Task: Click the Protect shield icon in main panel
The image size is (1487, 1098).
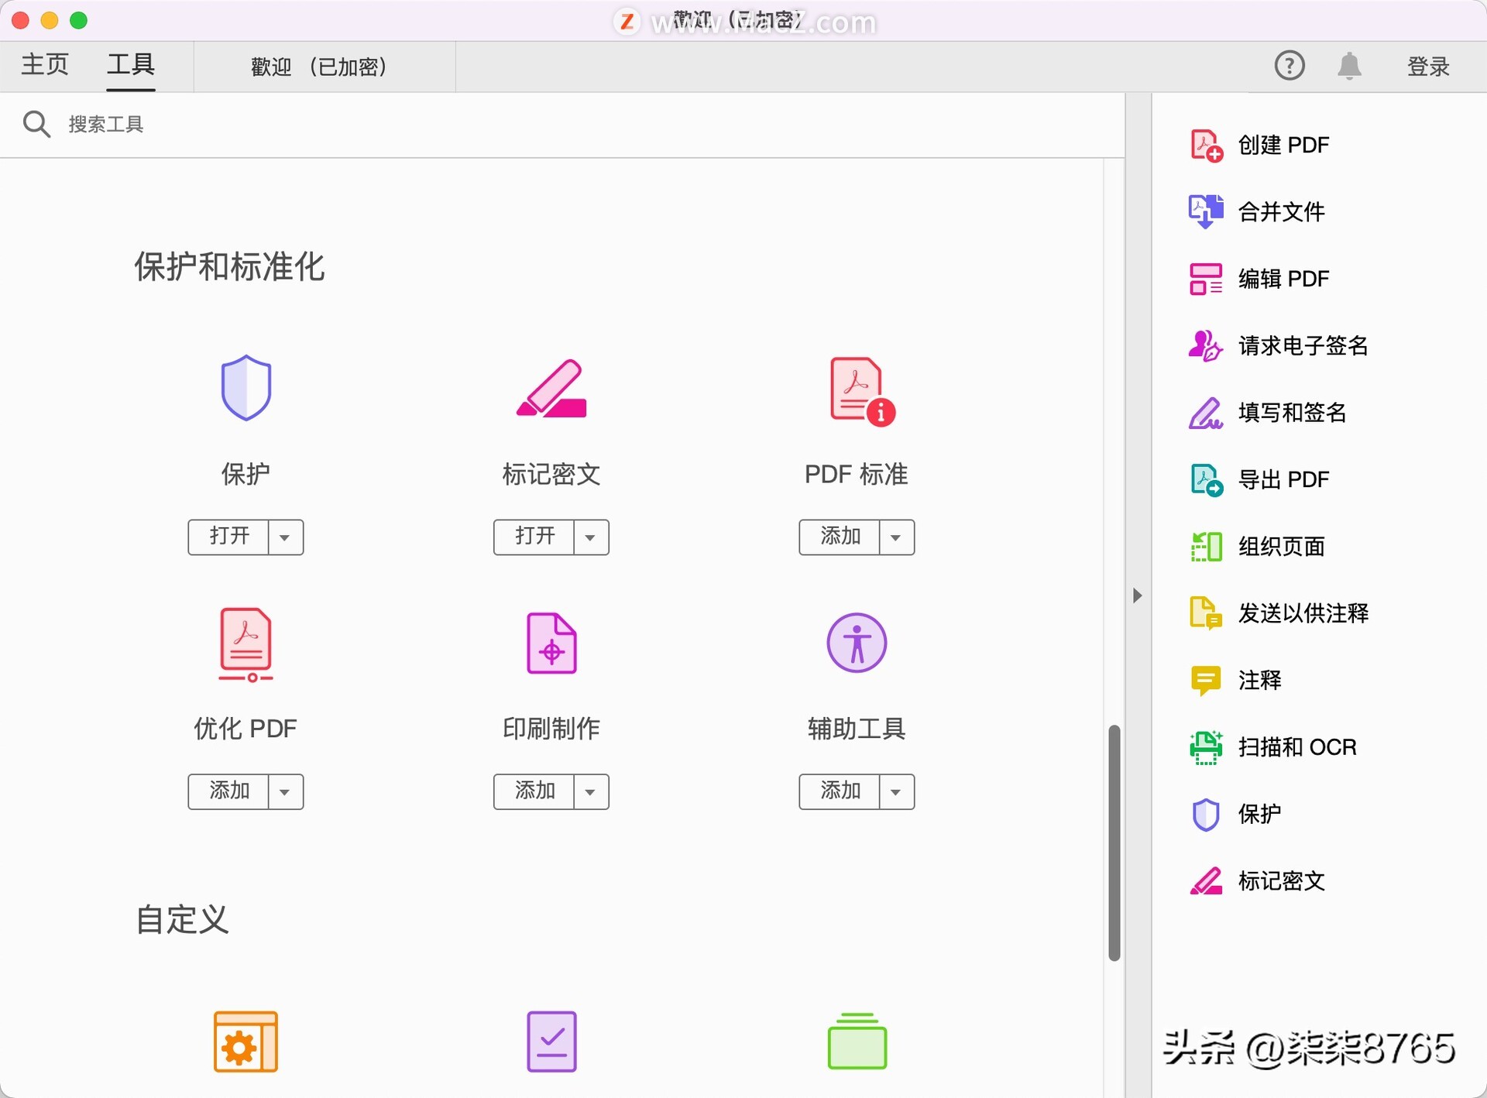Action: [246, 388]
